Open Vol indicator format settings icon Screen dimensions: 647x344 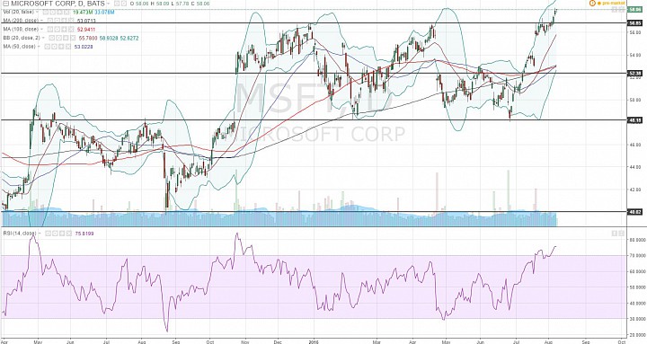pyautogui.click(x=52, y=13)
